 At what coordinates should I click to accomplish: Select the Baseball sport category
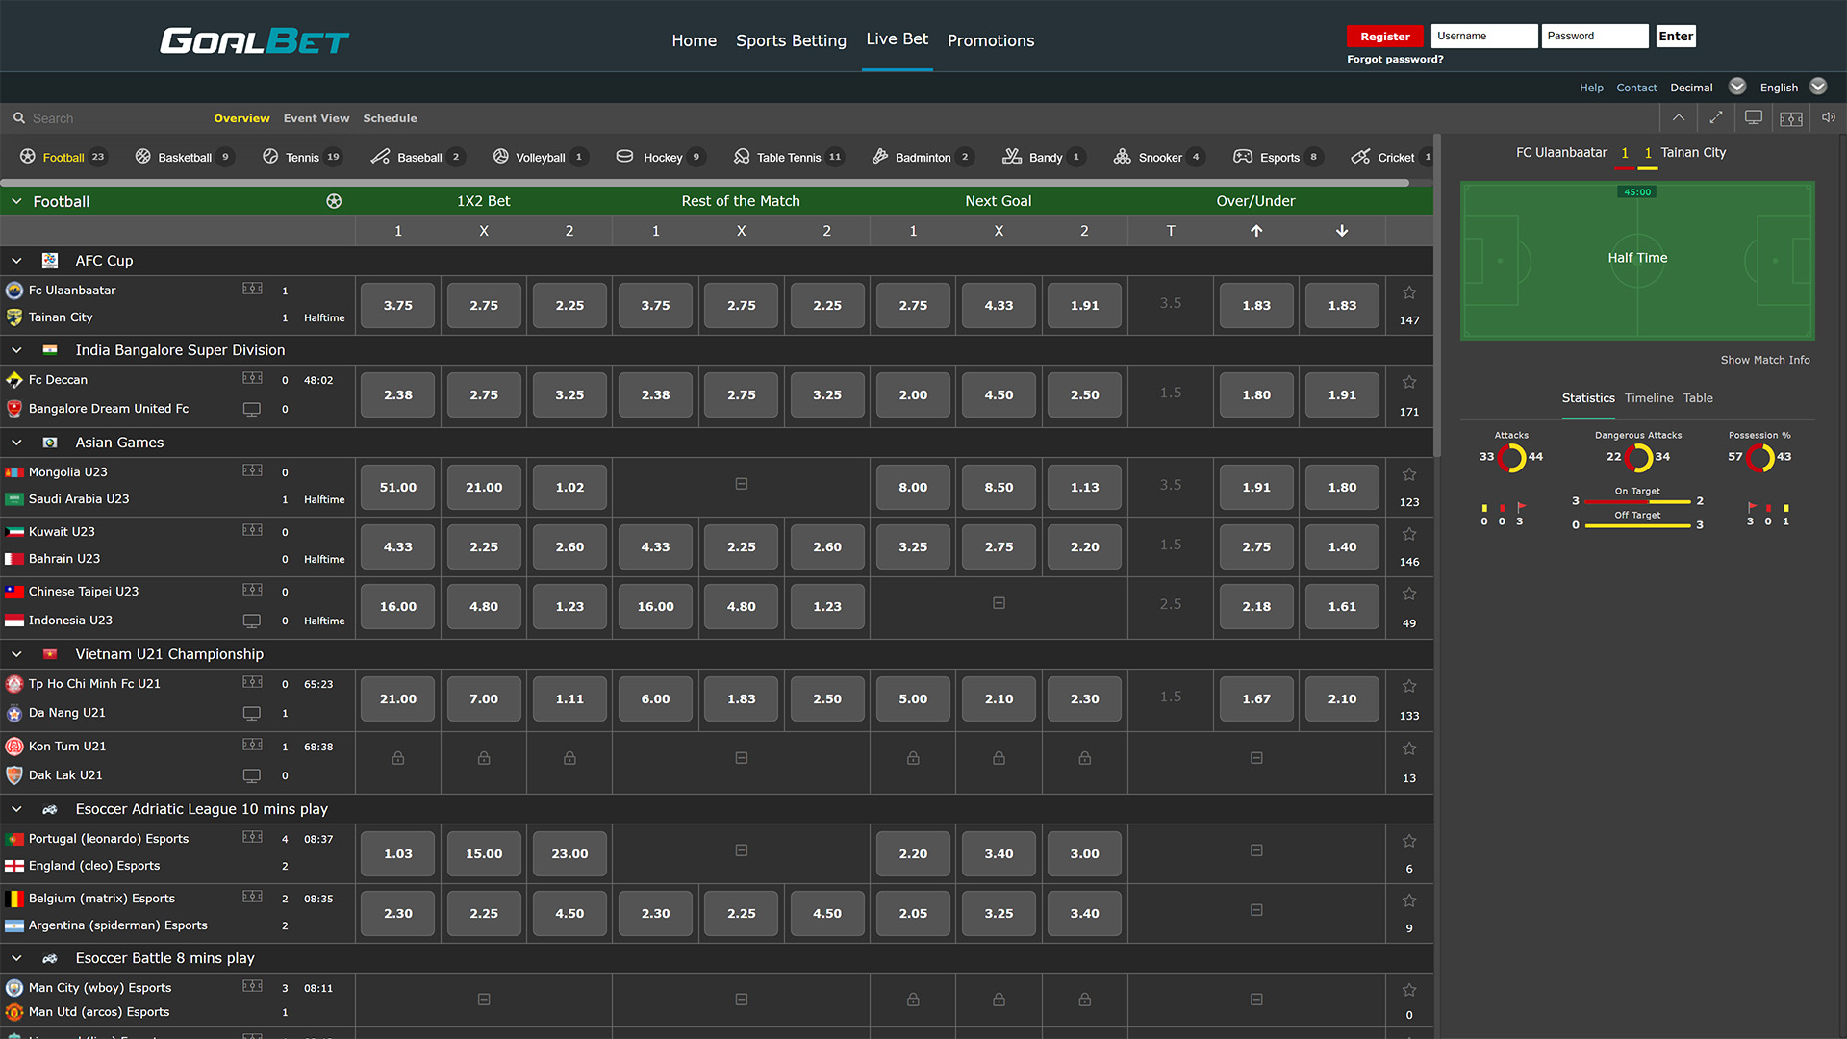click(x=418, y=157)
